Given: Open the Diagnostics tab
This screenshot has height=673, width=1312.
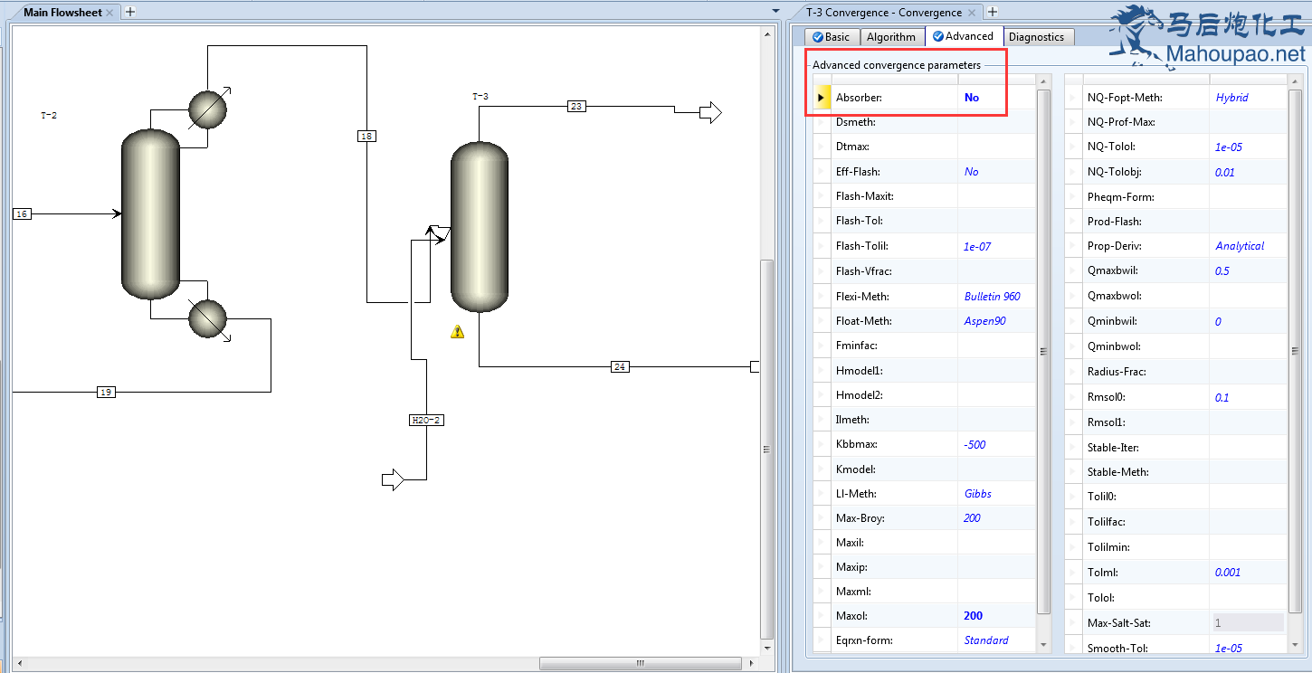Looking at the screenshot, I should point(1037,36).
